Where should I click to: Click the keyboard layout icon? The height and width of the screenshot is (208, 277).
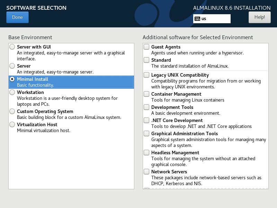point(197,19)
